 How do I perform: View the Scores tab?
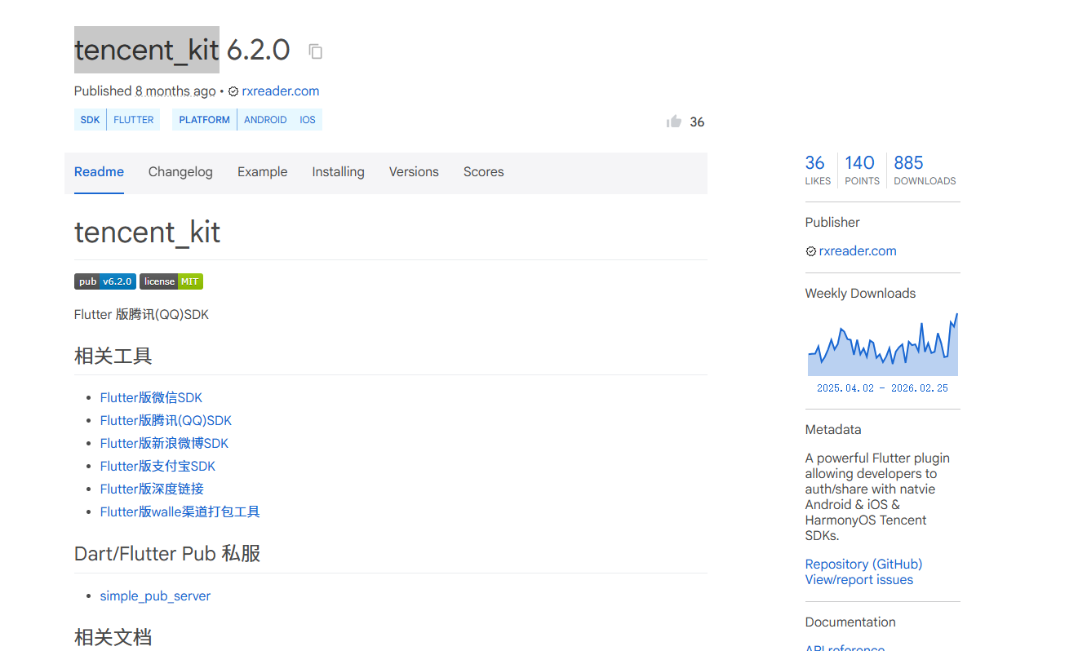(x=484, y=172)
